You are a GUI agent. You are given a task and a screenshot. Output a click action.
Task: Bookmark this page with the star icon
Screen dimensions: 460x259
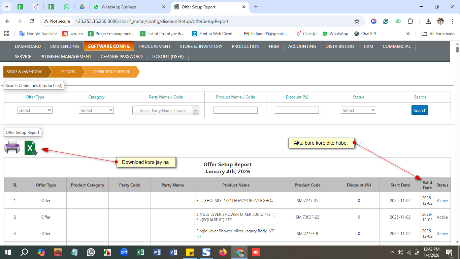click(357, 21)
